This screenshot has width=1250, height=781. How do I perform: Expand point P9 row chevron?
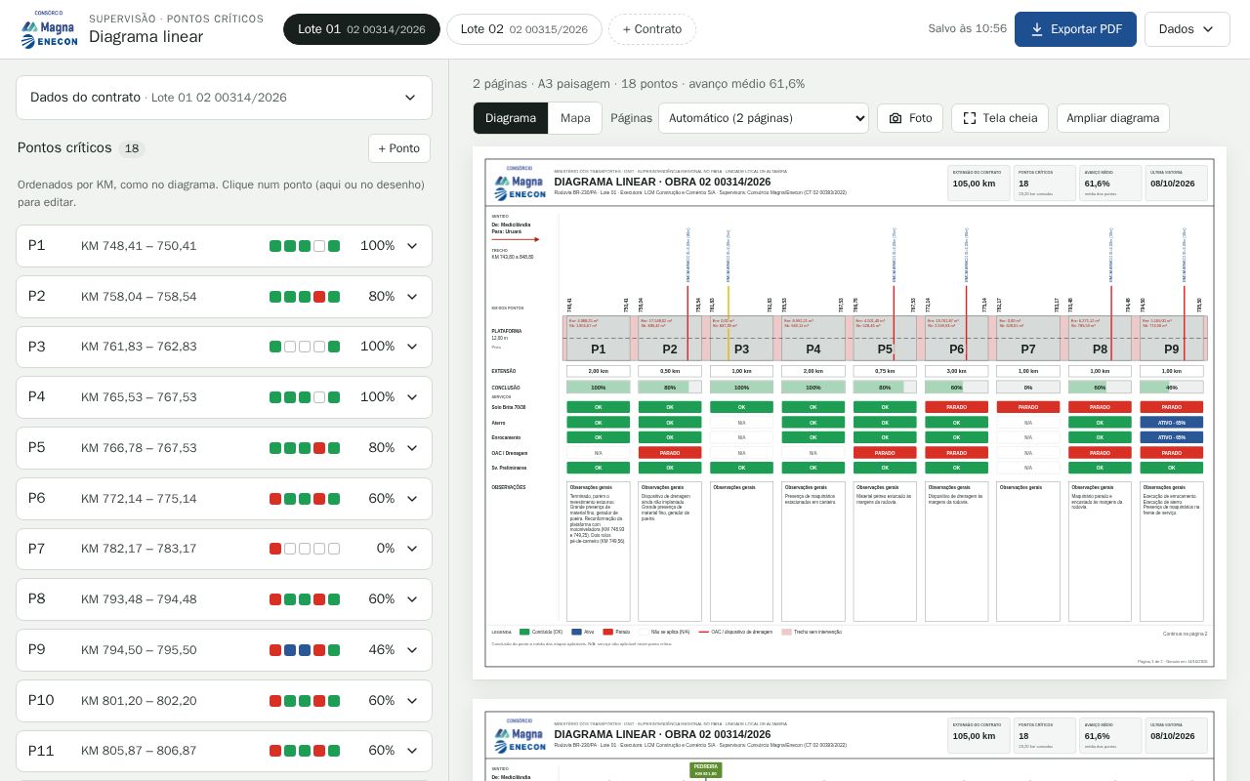click(412, 650)
